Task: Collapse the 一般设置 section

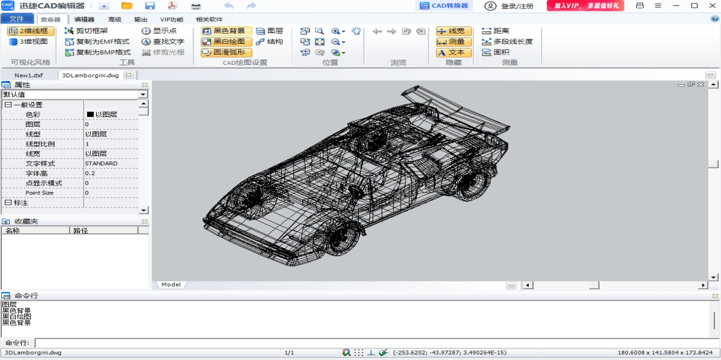Action: pyautogui.click(x=8, y=105)
